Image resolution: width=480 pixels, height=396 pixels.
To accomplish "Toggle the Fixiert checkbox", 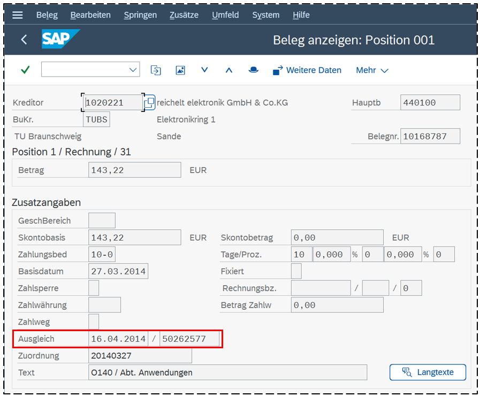I will click(x=296, y=271).
